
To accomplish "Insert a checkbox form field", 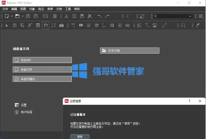I will pos(89,25).
